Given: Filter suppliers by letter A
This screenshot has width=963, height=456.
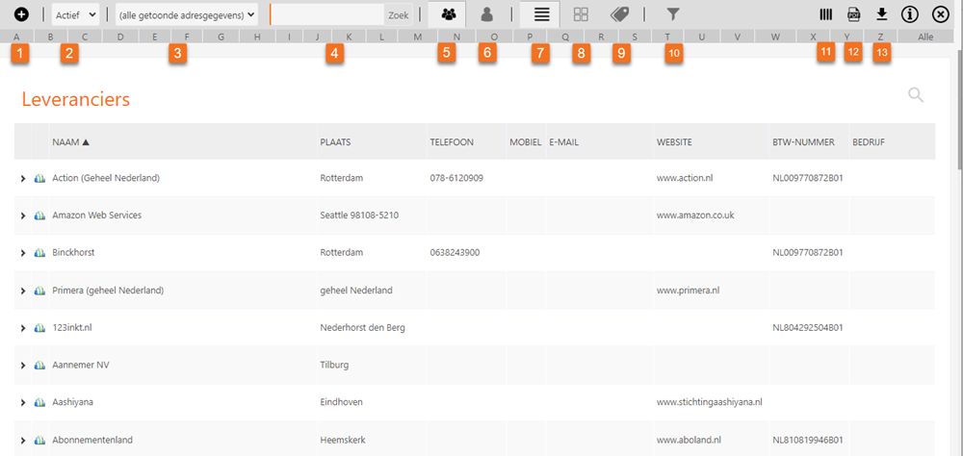Looking at the screenshot, I should 16,37.
